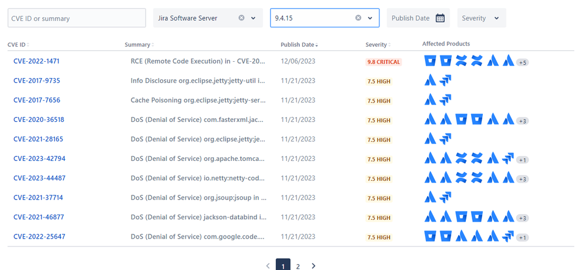The height and width of the screenshot is (270, 584).
Task: Select summary 'DoS (Denial of Service) com.google.code....'
Action: 198,236
